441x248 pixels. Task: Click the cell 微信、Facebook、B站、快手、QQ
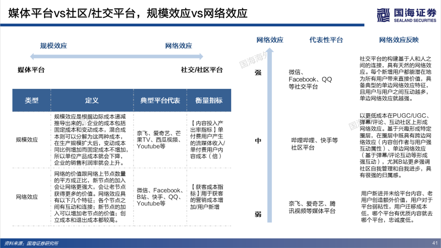coord(160,197)
